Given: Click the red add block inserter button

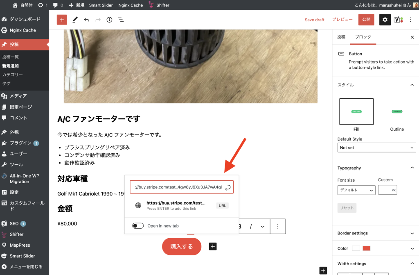Looking at the screenshot, I should click(x=62, y=20).
